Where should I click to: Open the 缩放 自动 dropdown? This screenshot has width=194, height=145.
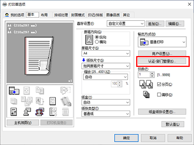(x=106, y=77)
